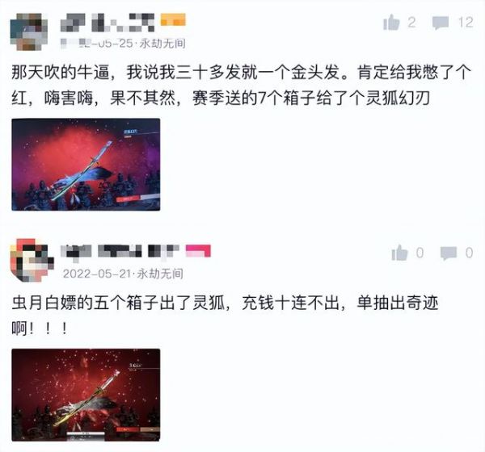
Task: Open the first poster's avatar
Action: (29, 31)
